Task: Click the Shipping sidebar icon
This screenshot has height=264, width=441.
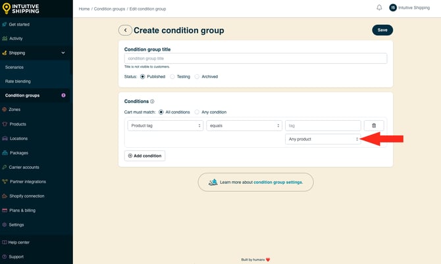Action: pyautogui.click(x=4, y=53)
